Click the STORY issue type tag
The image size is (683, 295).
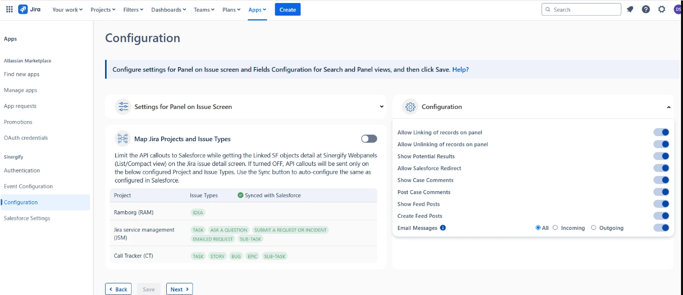pos(217,256)
